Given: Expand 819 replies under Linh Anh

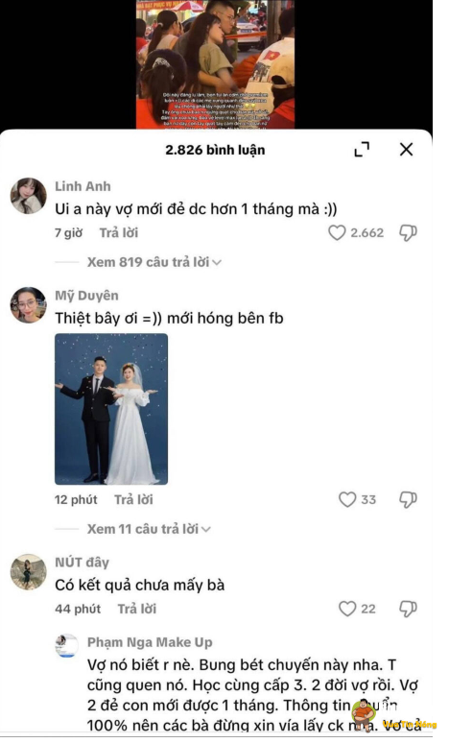Looking at the screenshot, I should 154,262.
